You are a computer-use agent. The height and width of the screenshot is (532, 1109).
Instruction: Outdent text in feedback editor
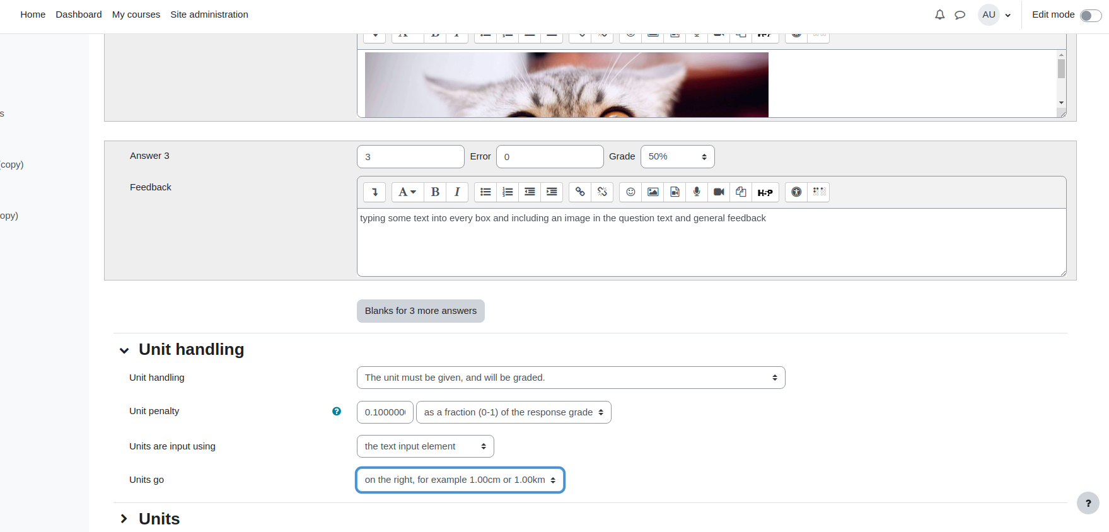(530, 192)
